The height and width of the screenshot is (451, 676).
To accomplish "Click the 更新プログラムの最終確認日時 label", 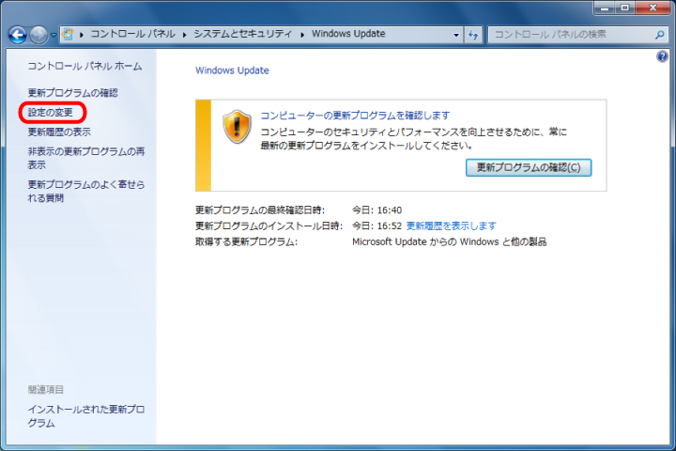I will pos(260,210).
